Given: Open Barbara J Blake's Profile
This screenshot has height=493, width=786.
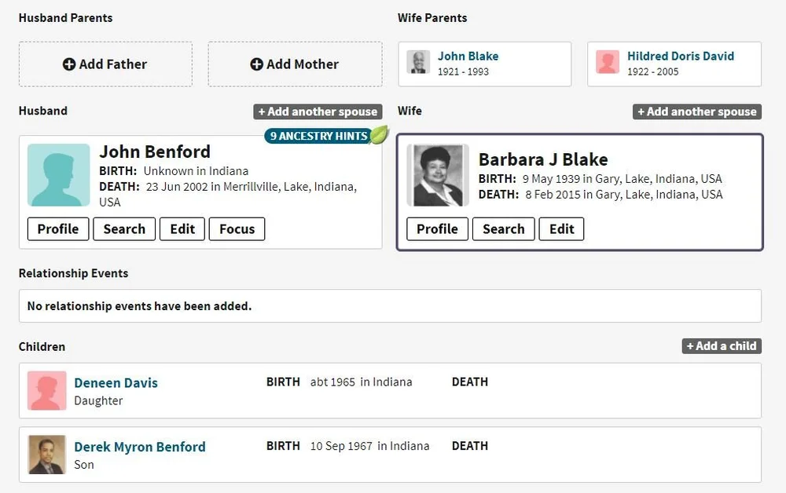Looking at the screenshot, I should tap(437, 229).
